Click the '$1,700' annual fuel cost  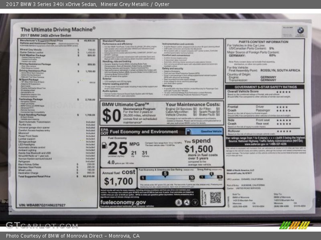(118, 181)
